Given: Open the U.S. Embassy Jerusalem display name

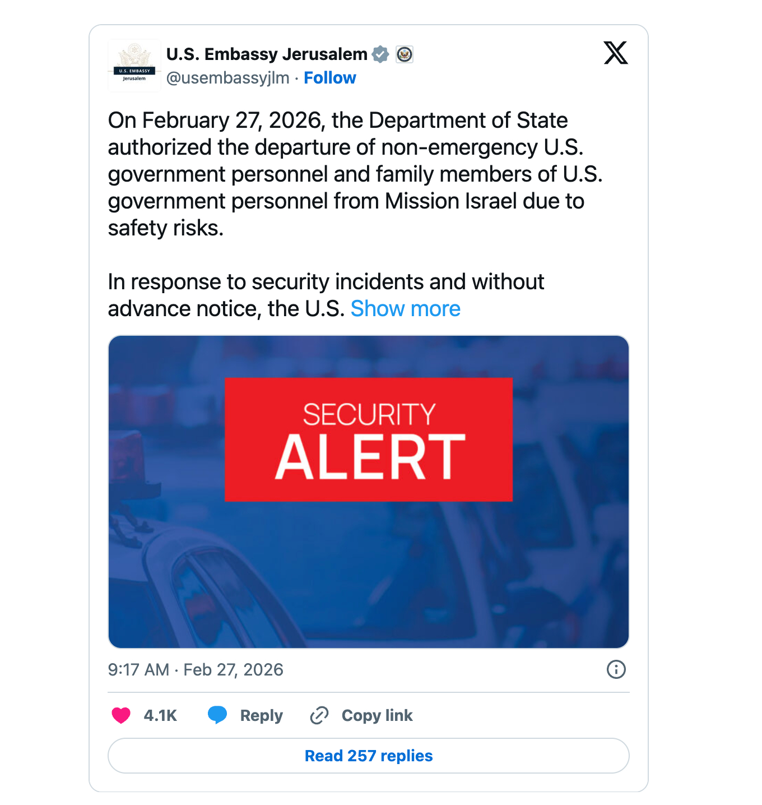Looking at the screenshot, I should 267,54.
